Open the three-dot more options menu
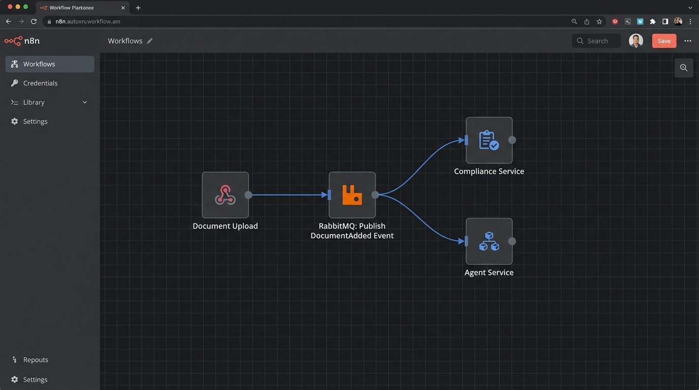The height and width of the screenshot is (390, 699). point(687,41)
